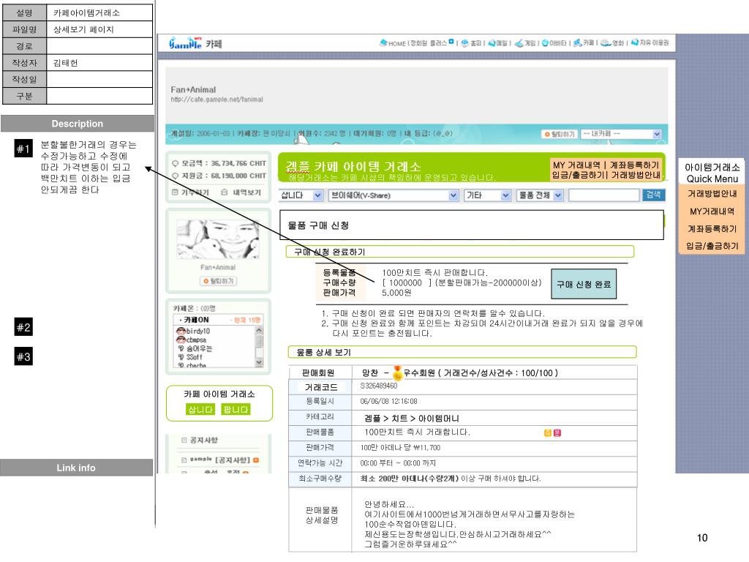The image size is (749, 562).
Task: Open 입금/출금하기 in the green banner
Action: [x=579, y=176]
